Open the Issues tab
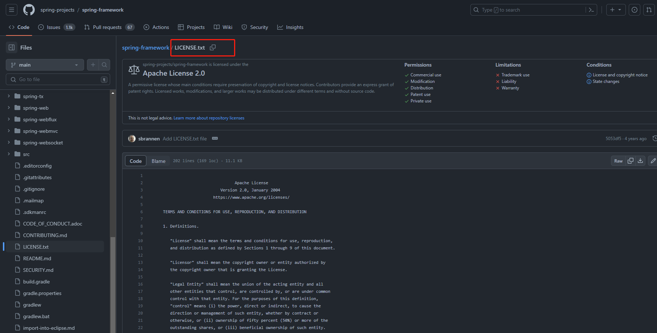The height and width of the screenshot is (333, 657). tap(57, 27)
